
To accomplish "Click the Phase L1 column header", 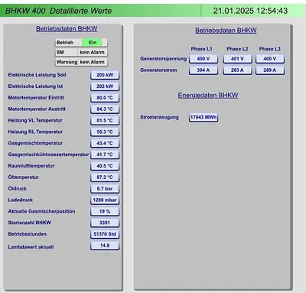I will pos(201,49).
